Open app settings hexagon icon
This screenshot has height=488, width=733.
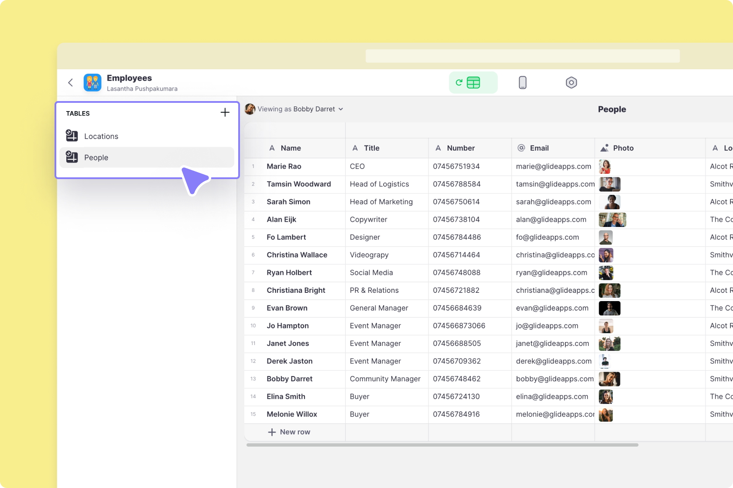pyautogui.click(x=571, y=82)
